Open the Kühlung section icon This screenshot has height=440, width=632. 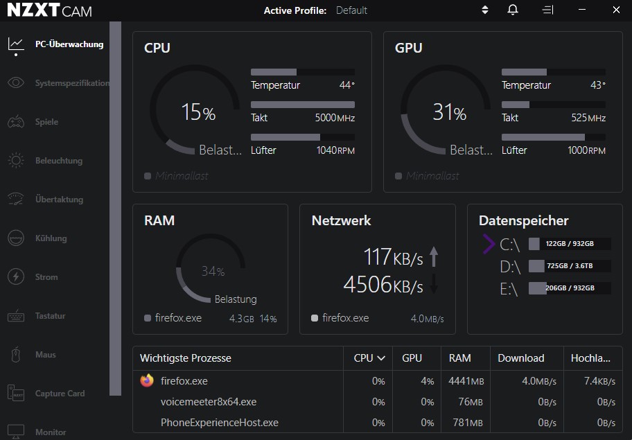pos(15,238)
